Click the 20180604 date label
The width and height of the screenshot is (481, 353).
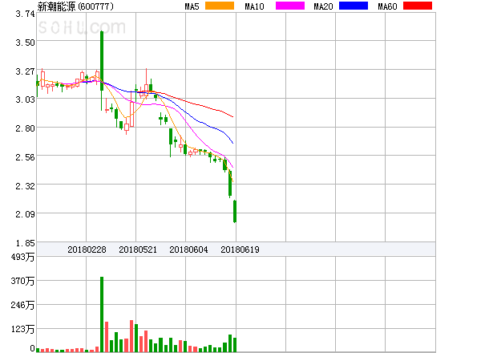pos(188,250)
